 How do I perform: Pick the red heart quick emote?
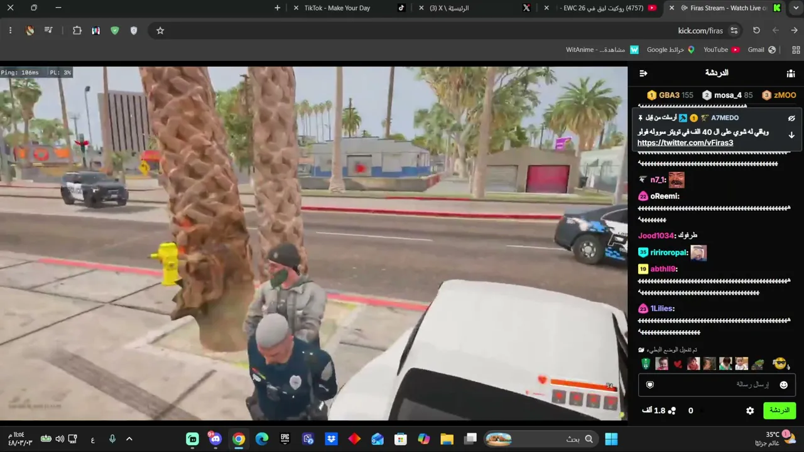point(677,364)
